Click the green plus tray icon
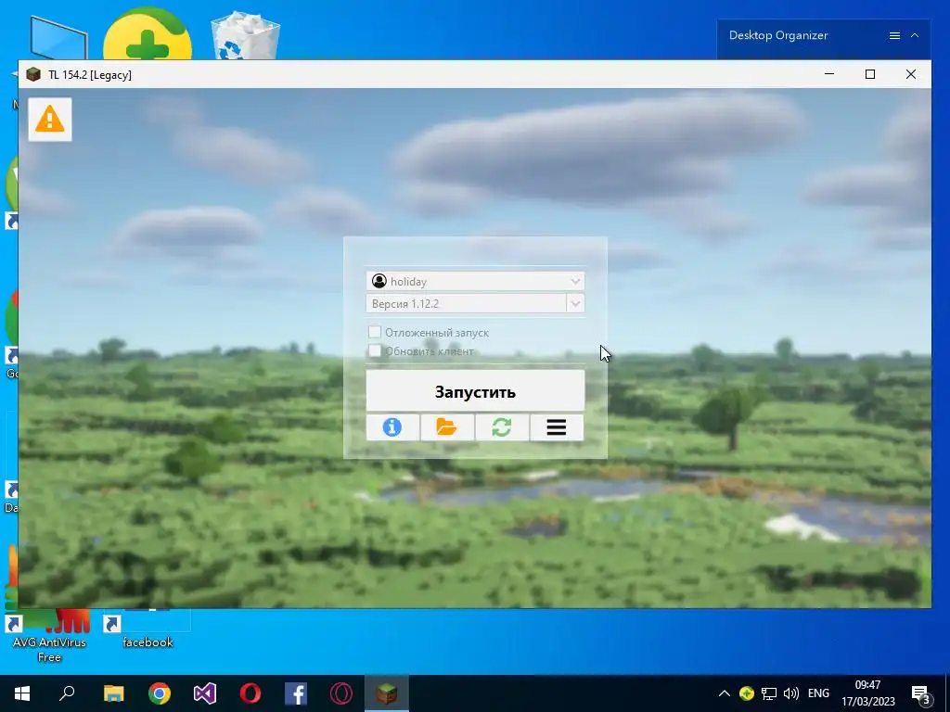Viewport: 950px width, 712px height. pos(747,693)
